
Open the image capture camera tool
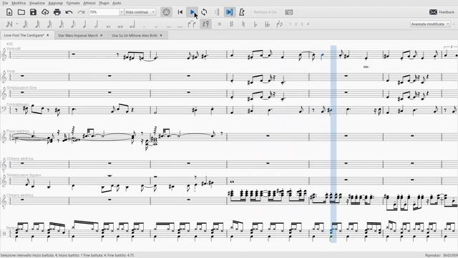pos(289,12)
